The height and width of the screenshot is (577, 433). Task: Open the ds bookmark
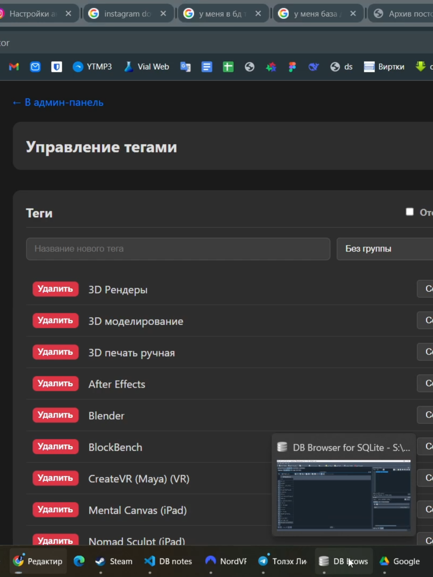coord(341,67)
